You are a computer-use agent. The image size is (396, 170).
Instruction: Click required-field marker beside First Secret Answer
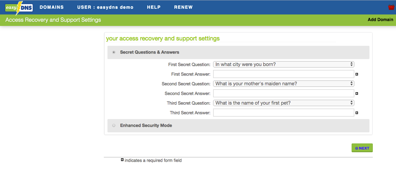coord(356,74)
